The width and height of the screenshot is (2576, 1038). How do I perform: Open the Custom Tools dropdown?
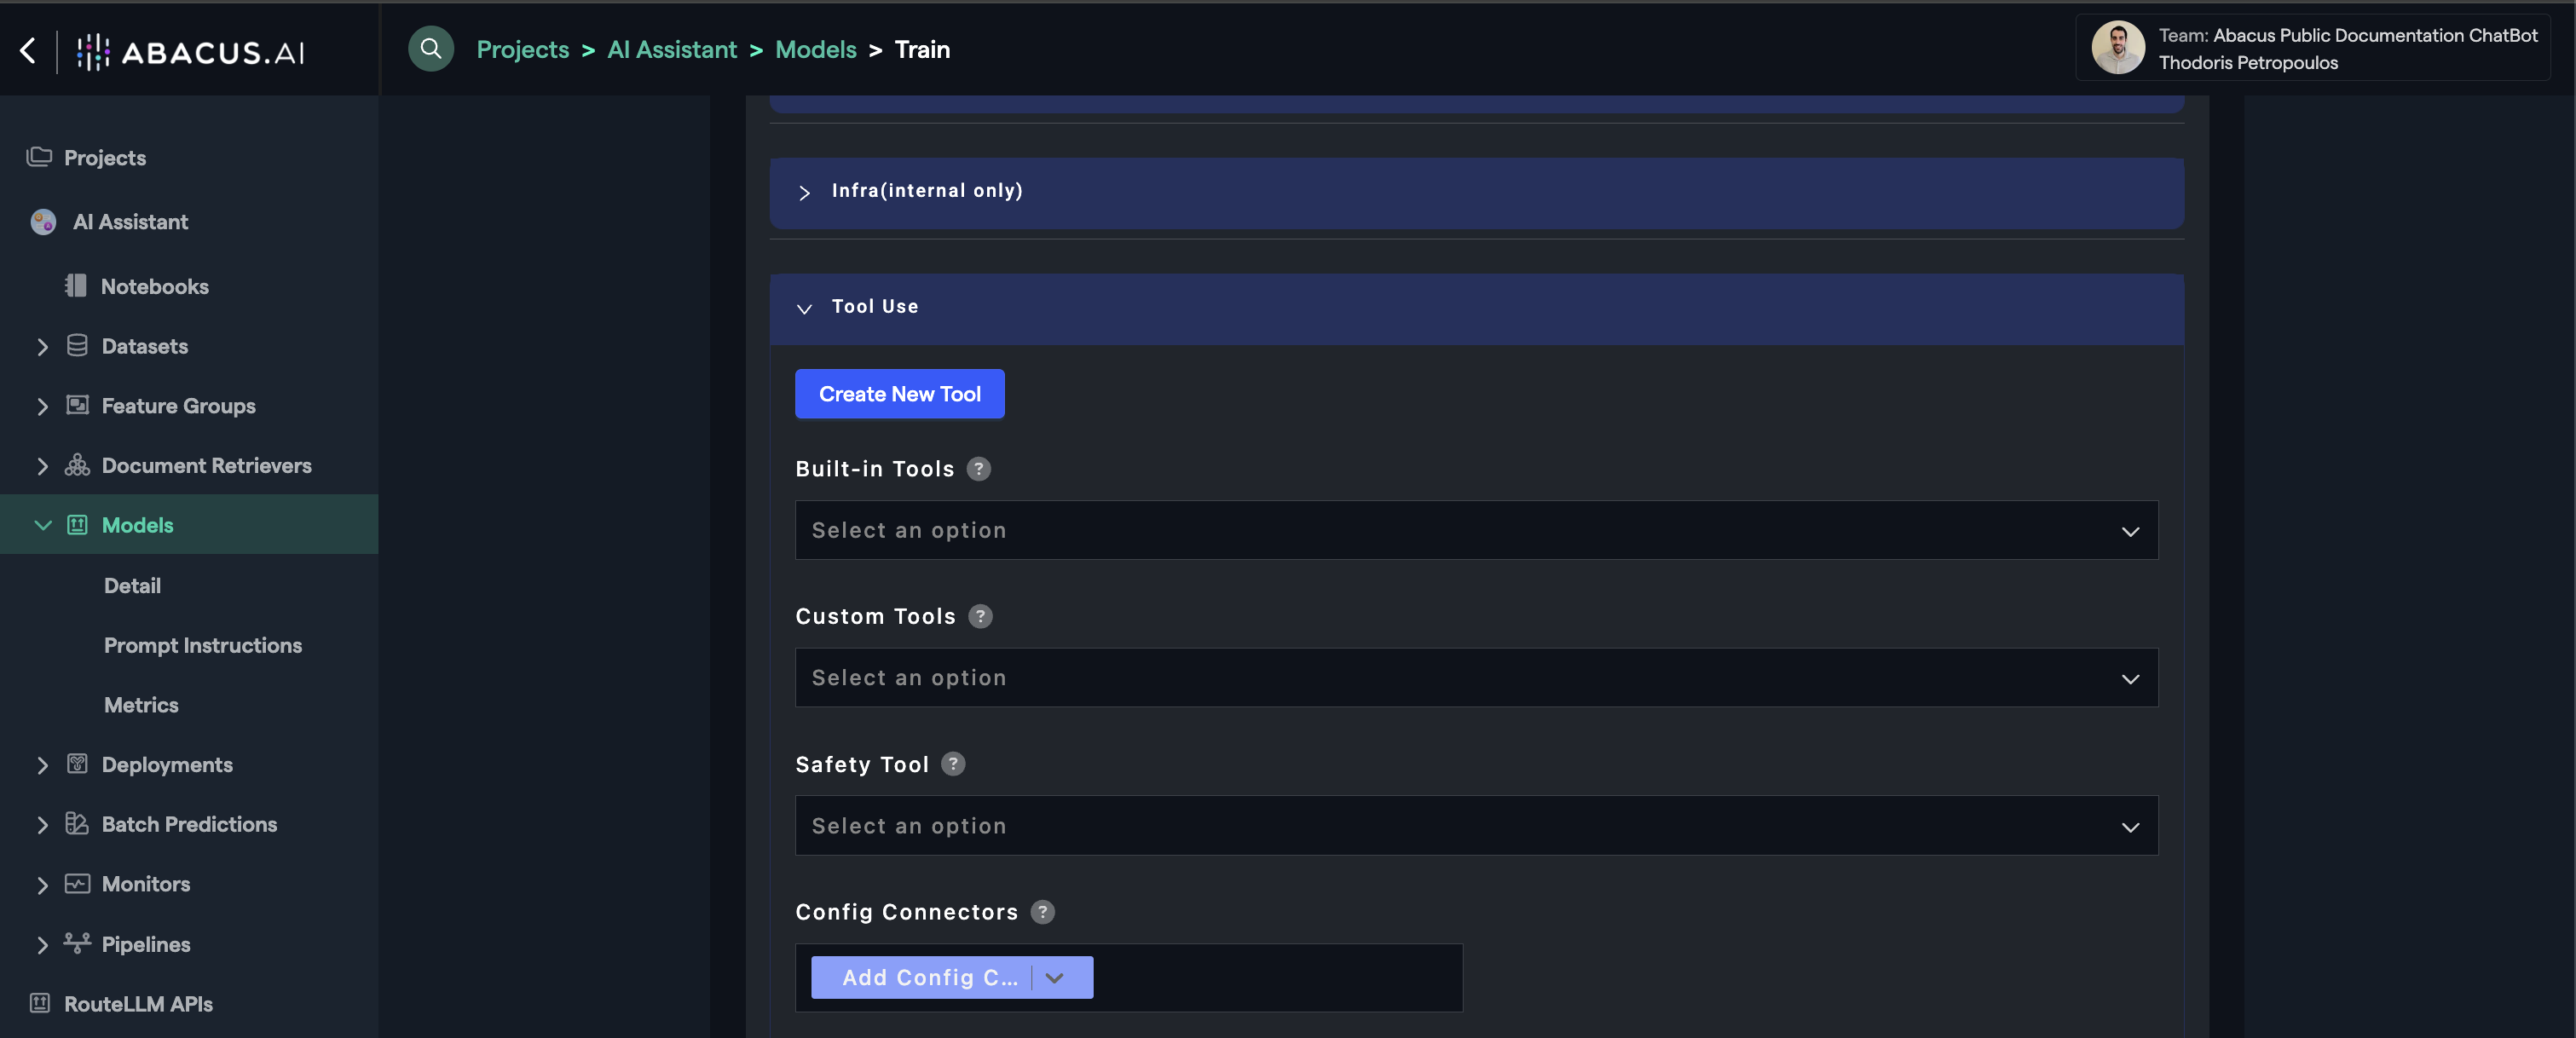click(x=1475, y=678)
